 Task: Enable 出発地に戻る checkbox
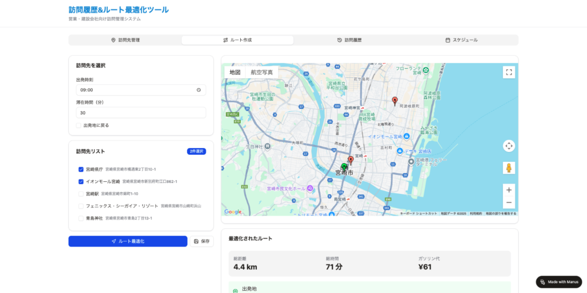79,125
